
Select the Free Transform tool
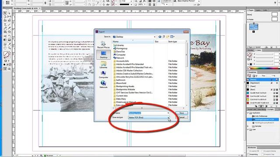tap(9, 36)
